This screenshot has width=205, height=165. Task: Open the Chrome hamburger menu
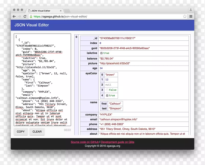[x=191, y=16]
